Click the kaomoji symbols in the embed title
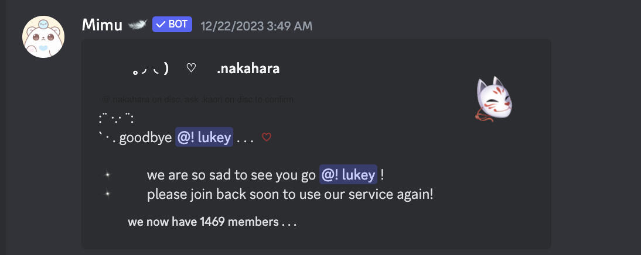 (x=151, y=70)
